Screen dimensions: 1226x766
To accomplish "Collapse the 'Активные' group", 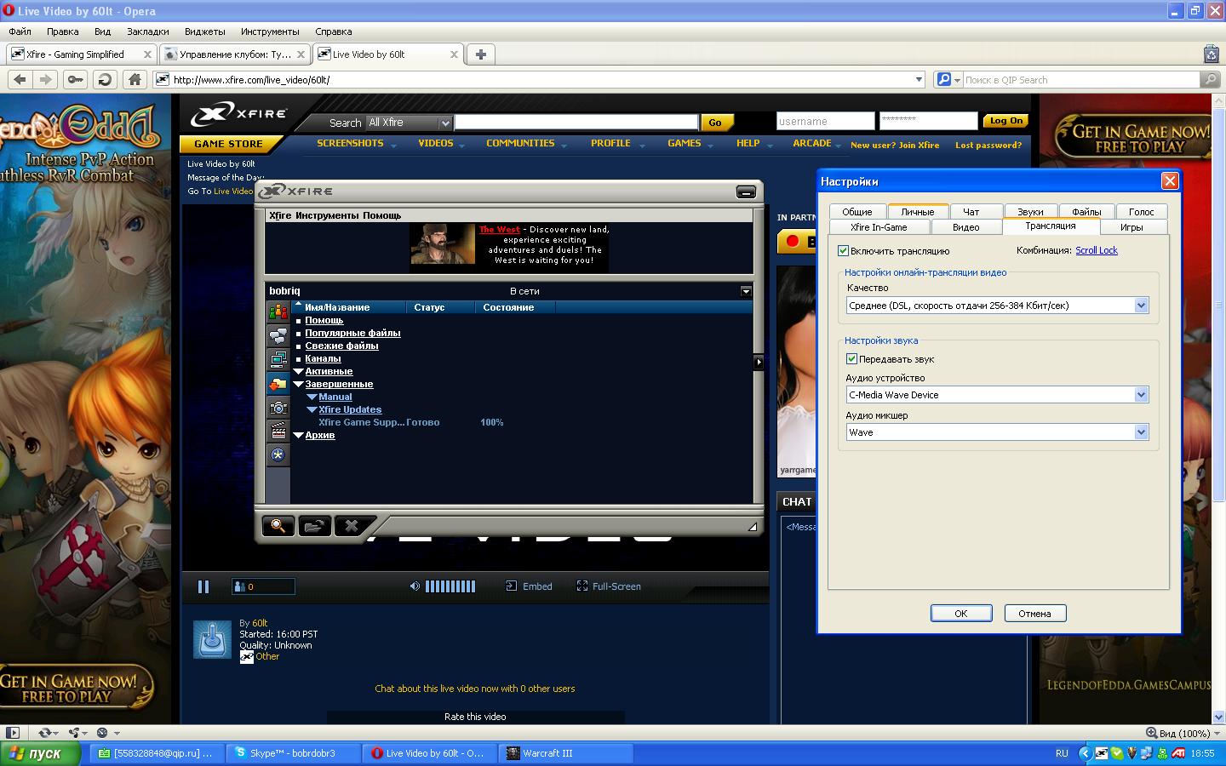I will point(299,371).
